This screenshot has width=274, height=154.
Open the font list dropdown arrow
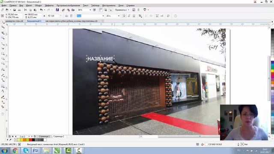pos(103,16)
